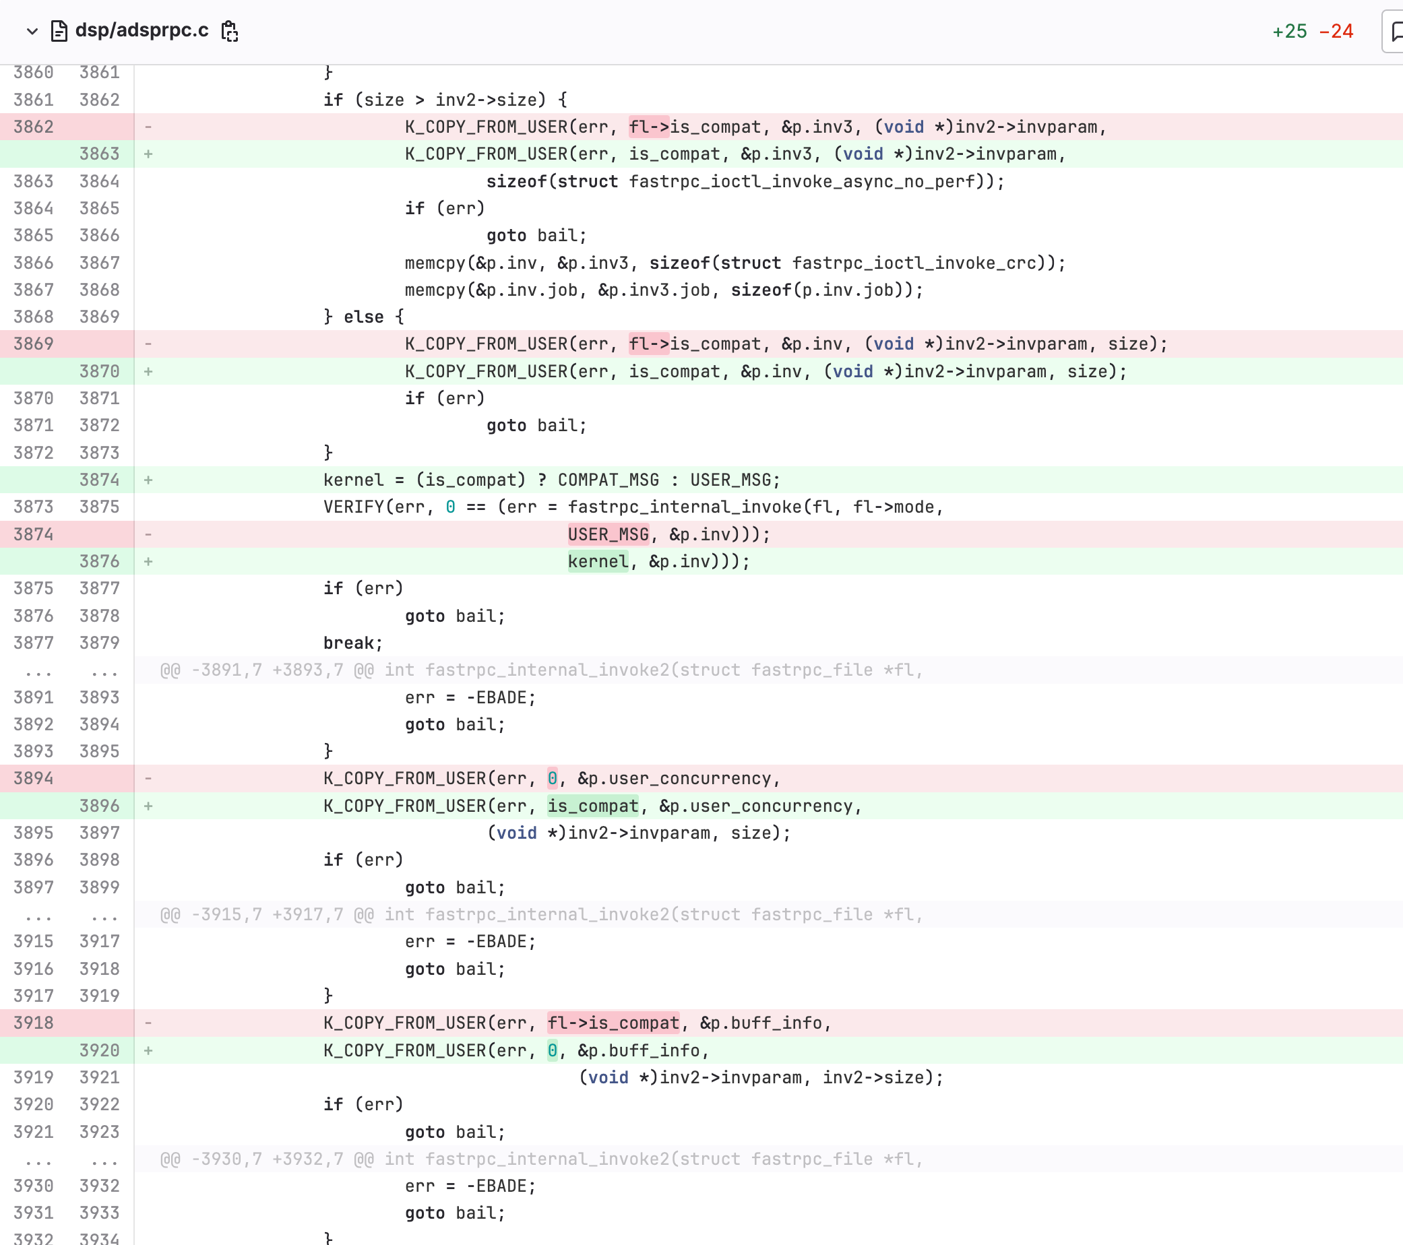The height and width of the screenshot is (1245, 1403).
Task: Select removed line number 3894
Action: pyautogui.click(x=34, y=778)
